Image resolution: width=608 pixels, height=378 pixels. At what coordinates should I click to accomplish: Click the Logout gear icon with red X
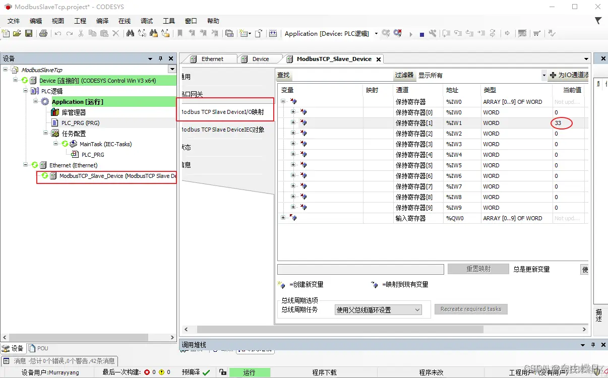pyautogui.click(x=398, y=33)
